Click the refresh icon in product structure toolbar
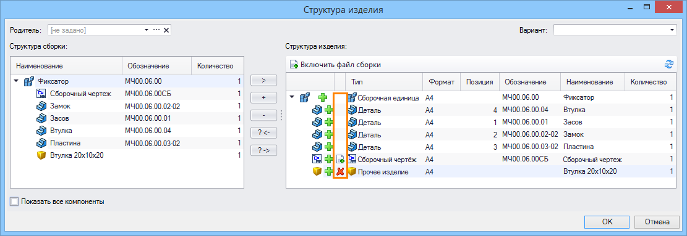This screenshot has width=687, height=236. [668, 65]
